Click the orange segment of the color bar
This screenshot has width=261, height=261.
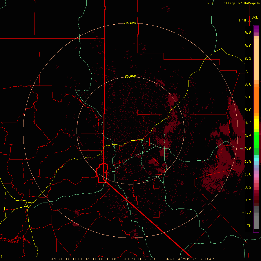point(256,98)
